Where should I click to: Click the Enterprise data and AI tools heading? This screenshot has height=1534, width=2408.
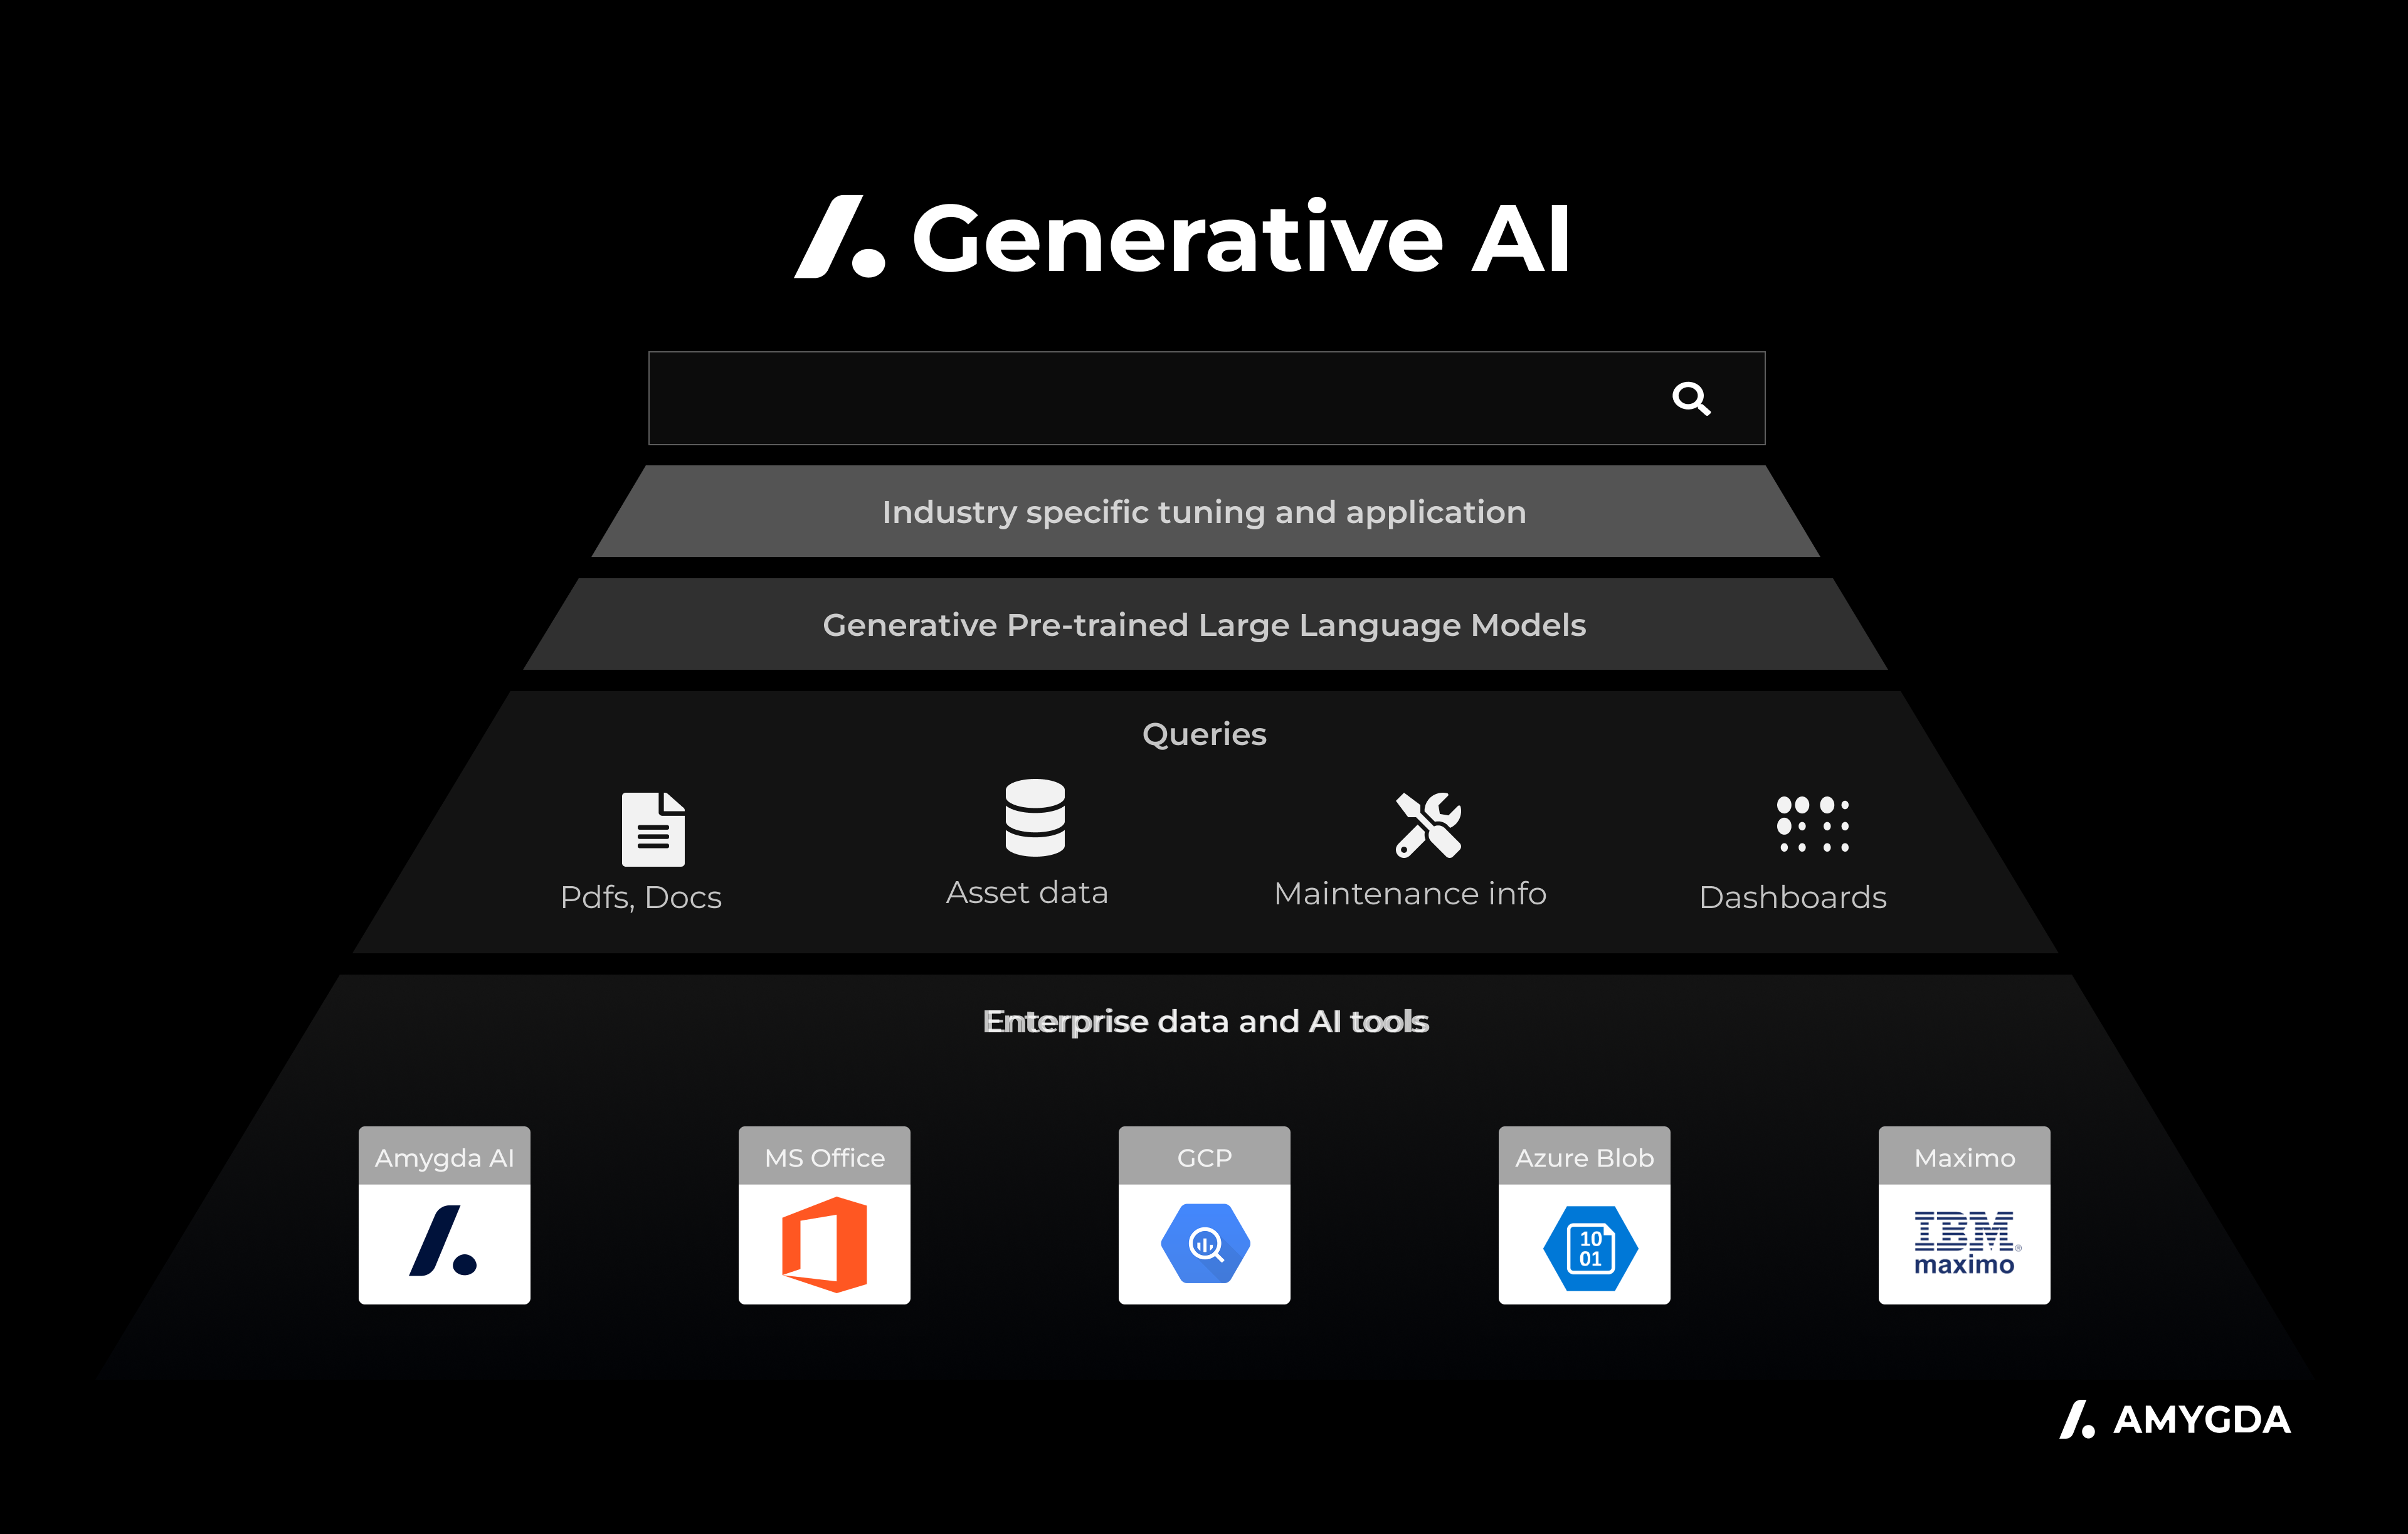click(x=1205, y=1021)
